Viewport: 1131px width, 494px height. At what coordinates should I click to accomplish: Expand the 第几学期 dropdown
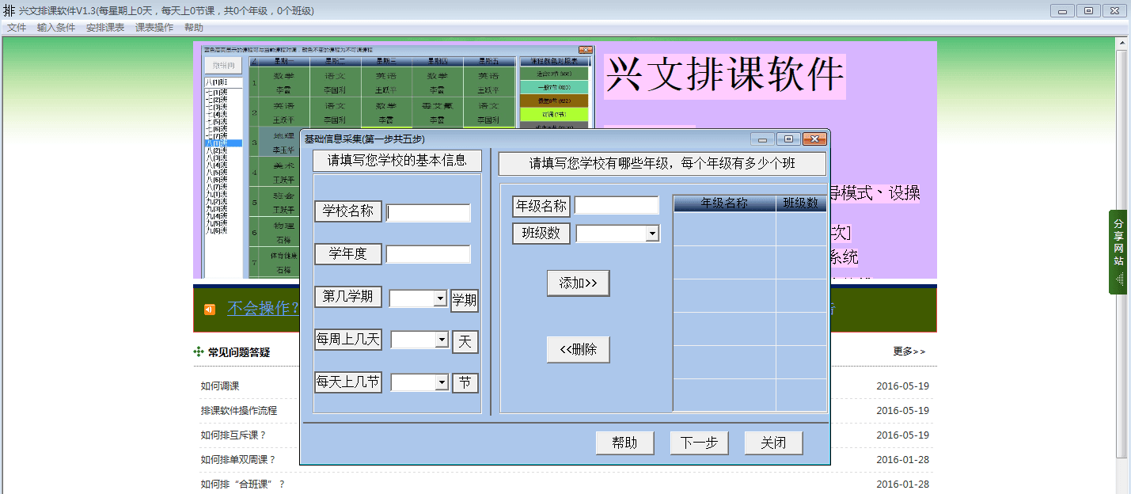(441, 298)
